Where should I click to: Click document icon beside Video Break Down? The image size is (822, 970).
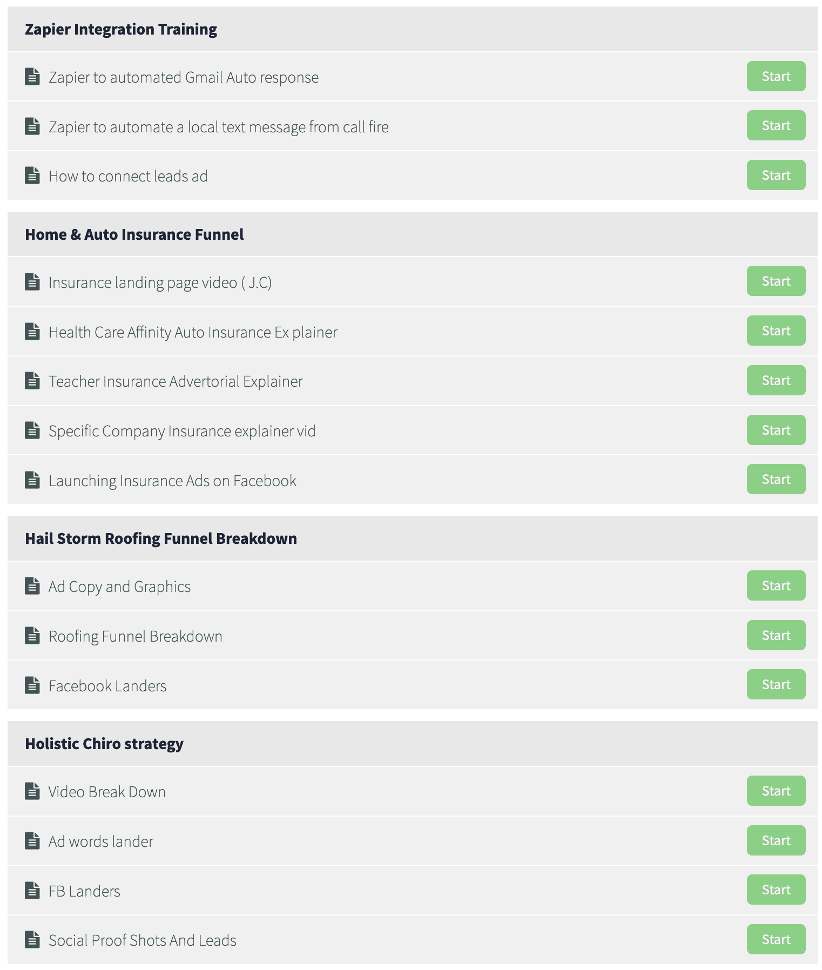(32, 791)
